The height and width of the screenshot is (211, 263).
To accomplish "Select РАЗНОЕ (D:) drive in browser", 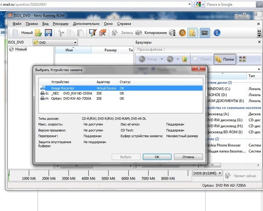I will pos(217,95).
